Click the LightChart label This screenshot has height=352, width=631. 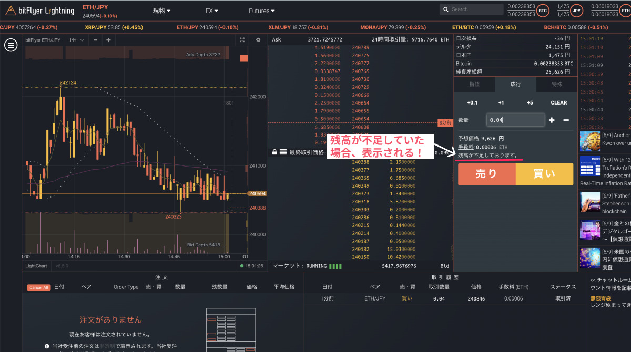pyautogui.click(x=37, y=266)
